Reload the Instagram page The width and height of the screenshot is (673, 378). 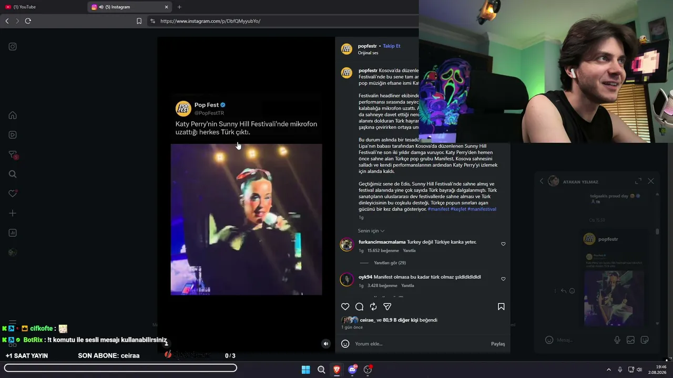[28, 21]
